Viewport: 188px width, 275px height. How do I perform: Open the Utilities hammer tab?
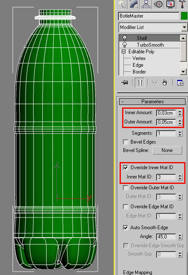click(x=182, y=4)
